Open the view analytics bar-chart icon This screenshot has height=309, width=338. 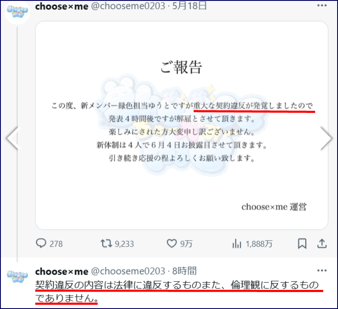click(x=237, y=244)
